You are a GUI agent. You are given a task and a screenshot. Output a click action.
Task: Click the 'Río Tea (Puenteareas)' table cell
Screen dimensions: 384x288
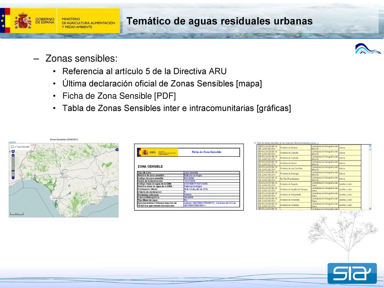[295, 179]
